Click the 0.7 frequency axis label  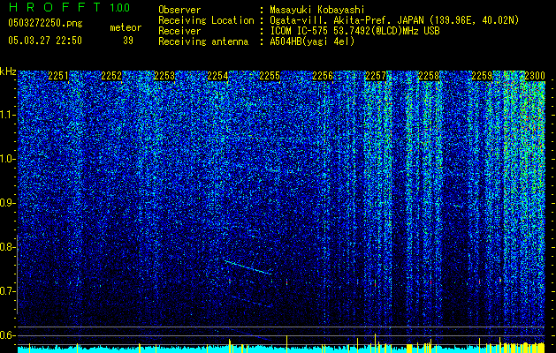[8, 291]
